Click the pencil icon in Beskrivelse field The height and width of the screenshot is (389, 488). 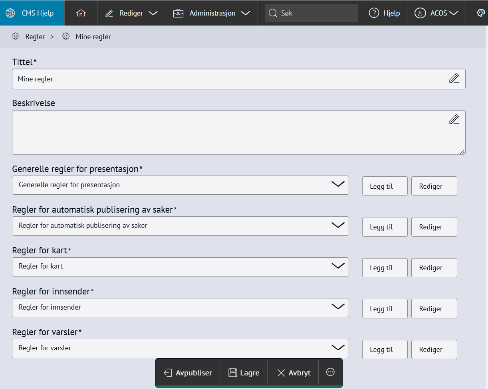[x=454, y=119]
